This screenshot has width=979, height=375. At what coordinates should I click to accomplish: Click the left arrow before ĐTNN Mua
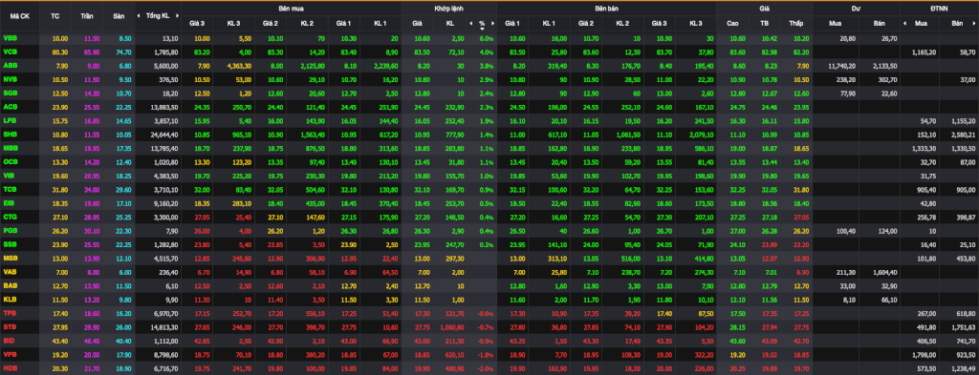click(905, 23)
